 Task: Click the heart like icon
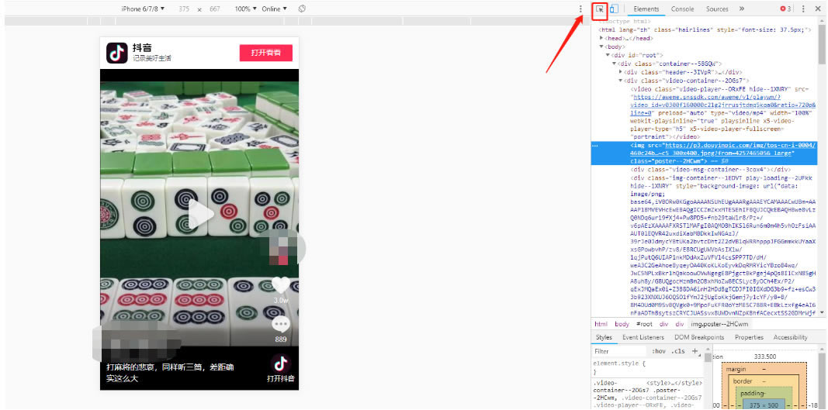click(x=280, y=285)
